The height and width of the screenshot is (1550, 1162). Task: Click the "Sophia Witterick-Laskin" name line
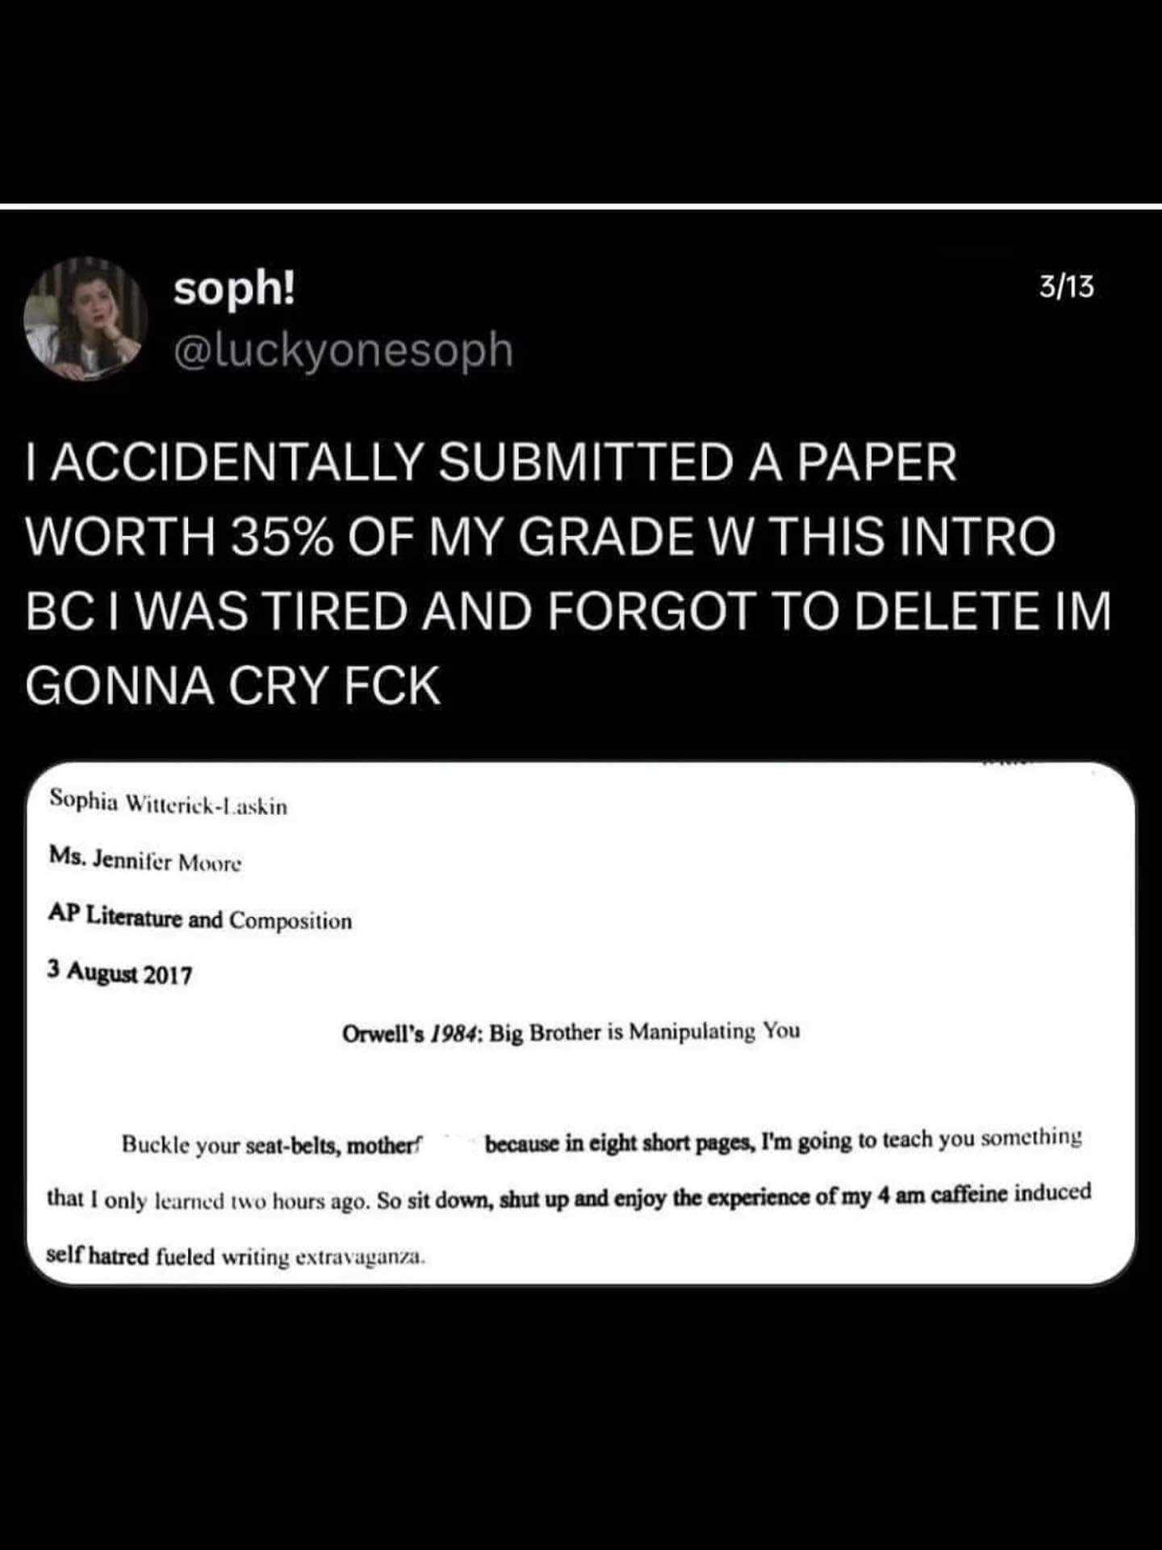coord(168,802)
